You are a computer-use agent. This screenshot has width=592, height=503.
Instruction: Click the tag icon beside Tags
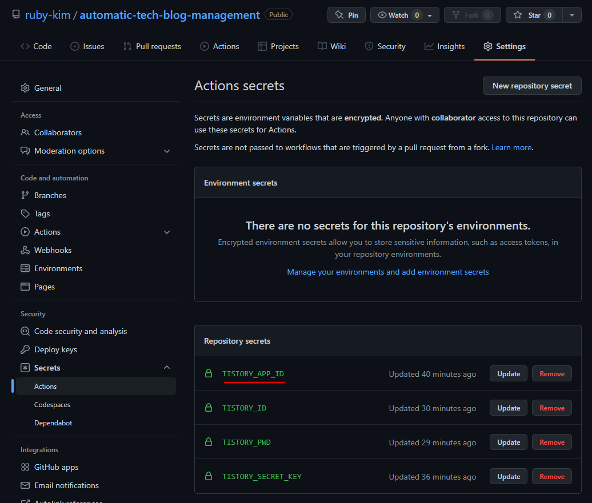tap(25, 214)
